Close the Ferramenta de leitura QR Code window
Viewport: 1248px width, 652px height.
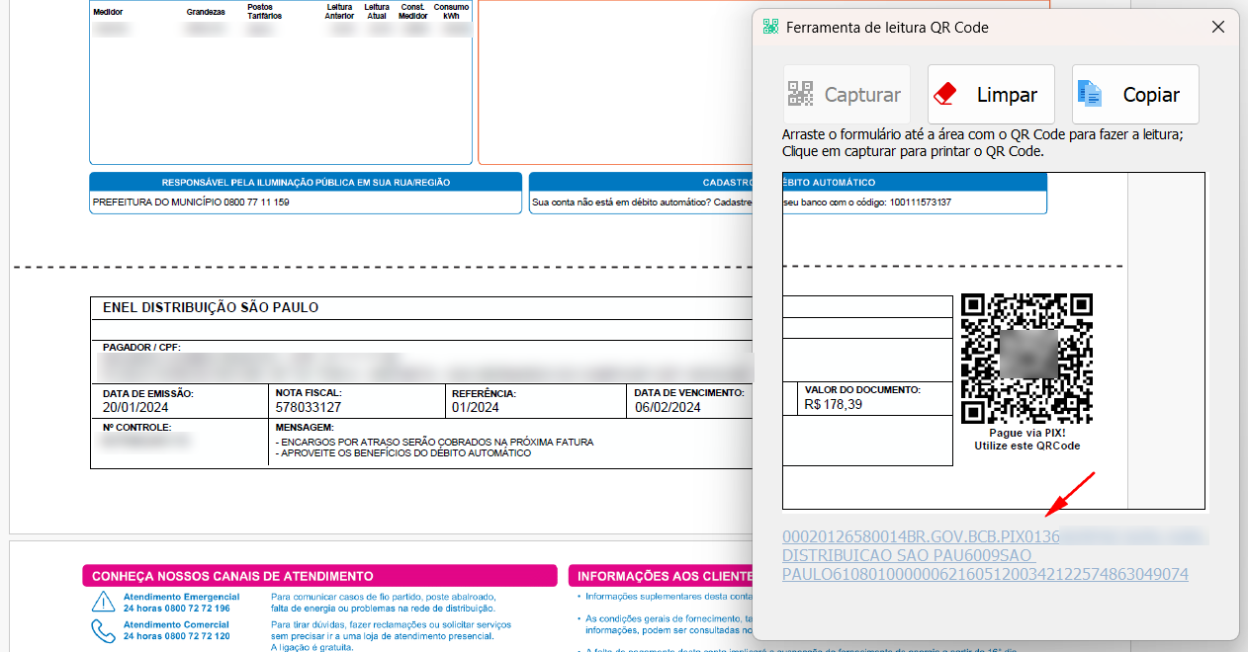coord(1218,27)
